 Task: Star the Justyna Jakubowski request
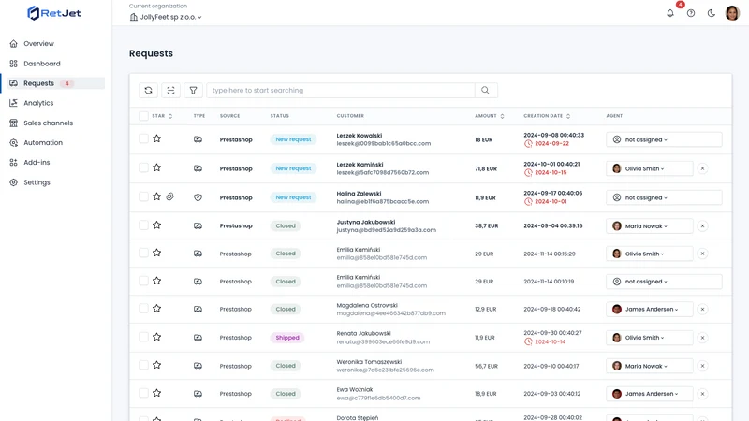[156, 225]
